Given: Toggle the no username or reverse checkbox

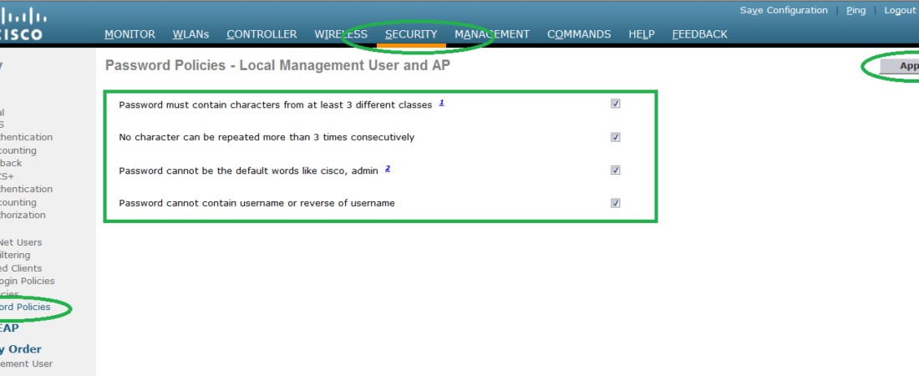Looking at the screenshot, I should pos(616,203).
